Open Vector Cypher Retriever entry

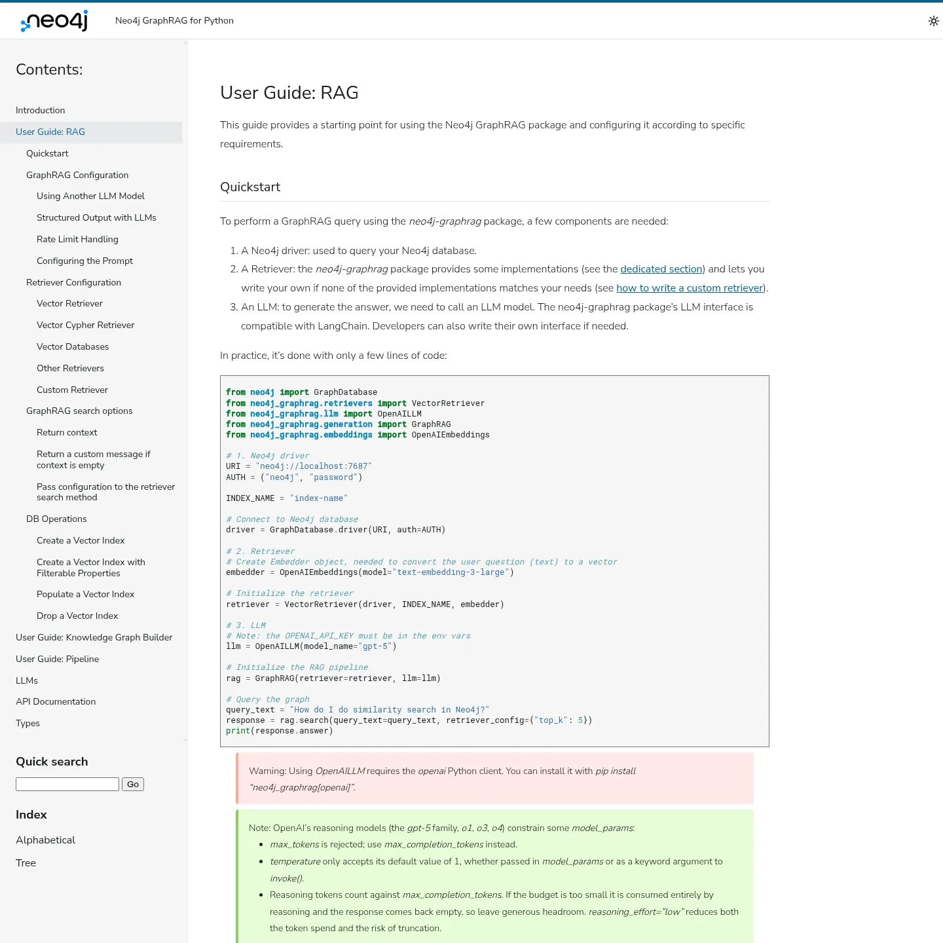pyautogui.click(x=85, y=325)
